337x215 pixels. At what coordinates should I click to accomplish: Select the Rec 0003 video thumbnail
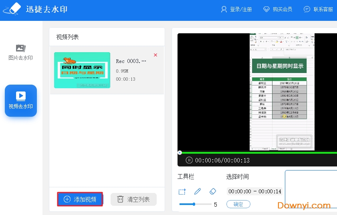pos(82,70)
